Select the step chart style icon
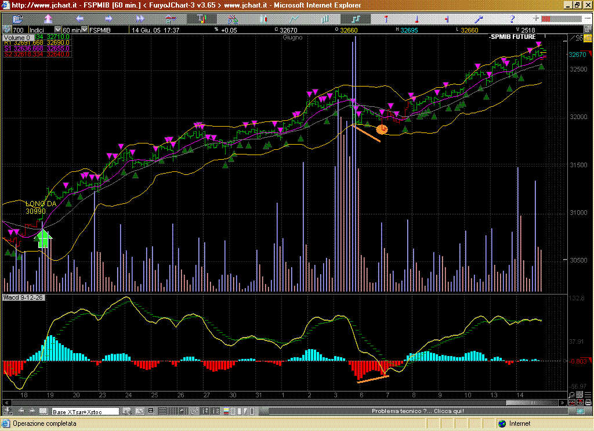This screenshot has width=594, height=431. (357, 19)
